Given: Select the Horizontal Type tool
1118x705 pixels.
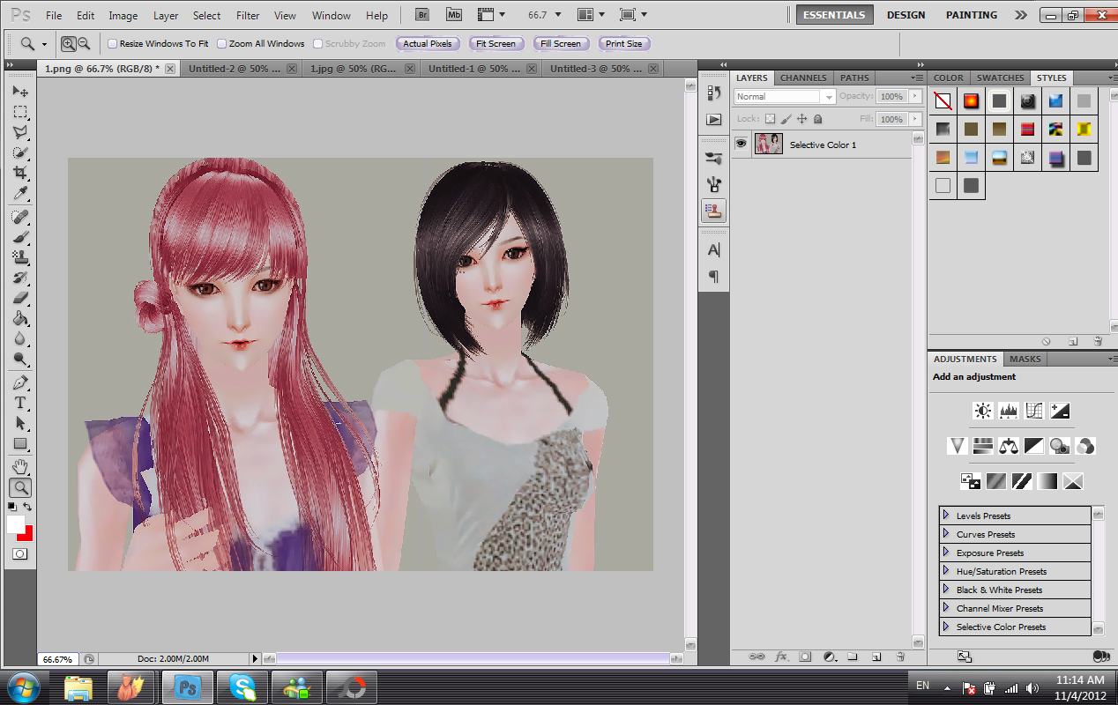Looking at the screenshot, I should click(x=19, y=403).
